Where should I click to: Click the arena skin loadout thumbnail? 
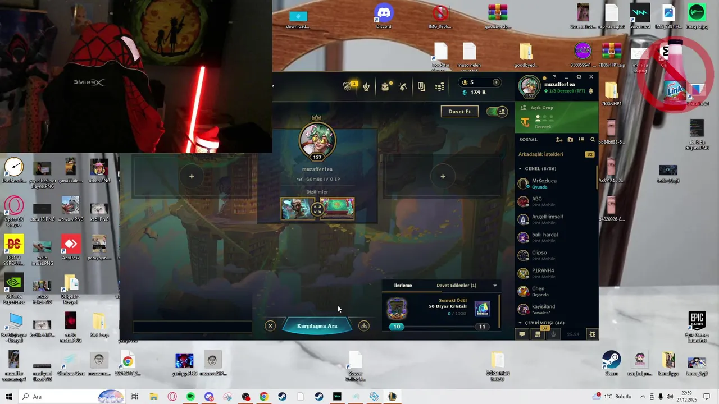pyautogui.click(x=338, y=209)
